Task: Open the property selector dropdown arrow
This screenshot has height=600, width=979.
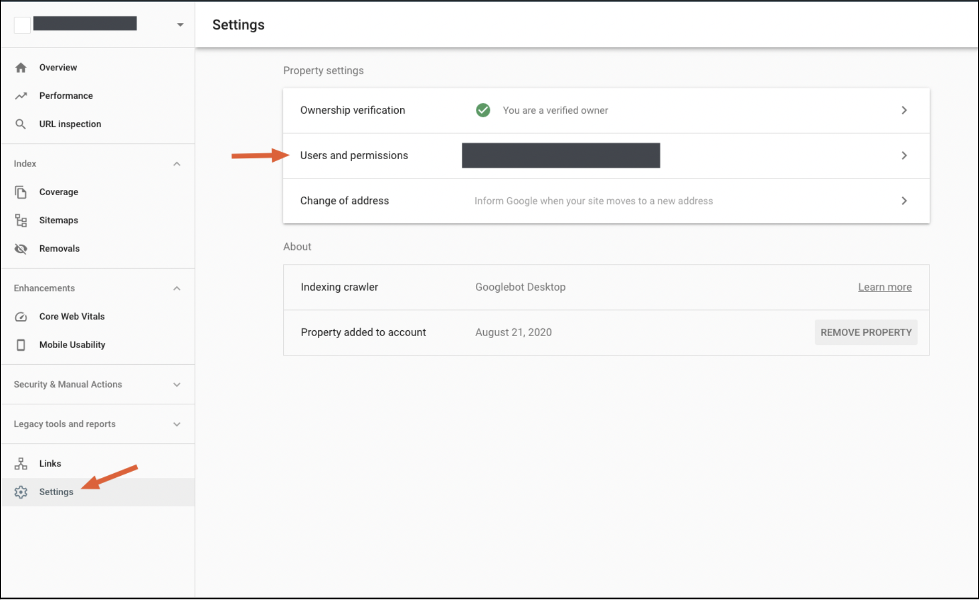Action: tap(180, 25)
